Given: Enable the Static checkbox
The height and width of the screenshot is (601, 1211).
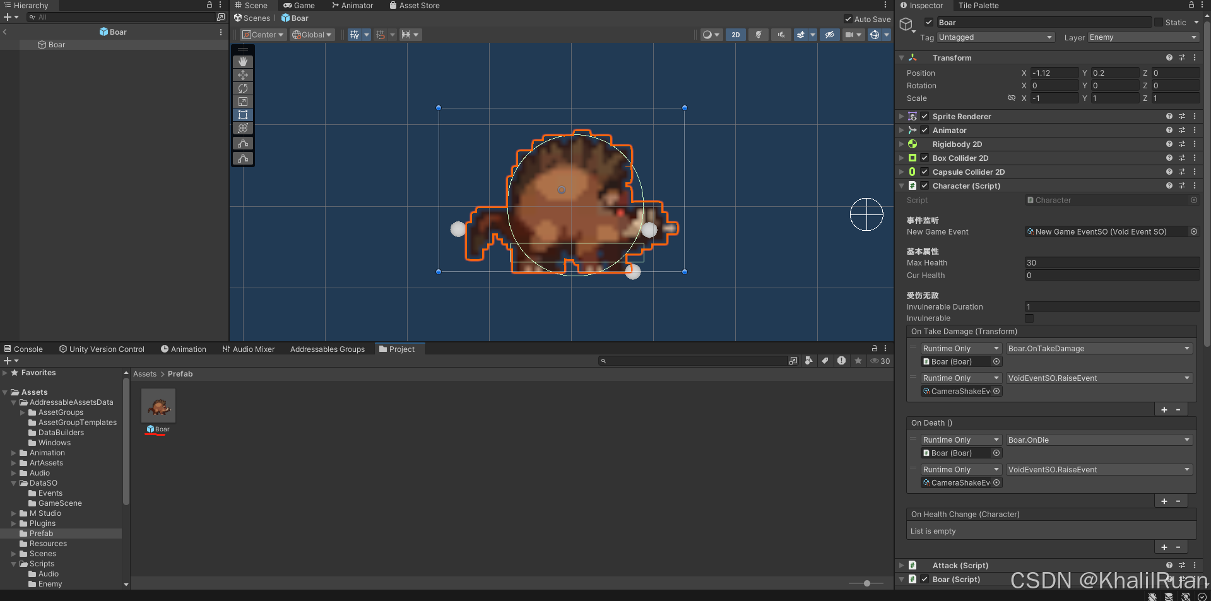Looking at the screenshot, I should click(1159, 22).
